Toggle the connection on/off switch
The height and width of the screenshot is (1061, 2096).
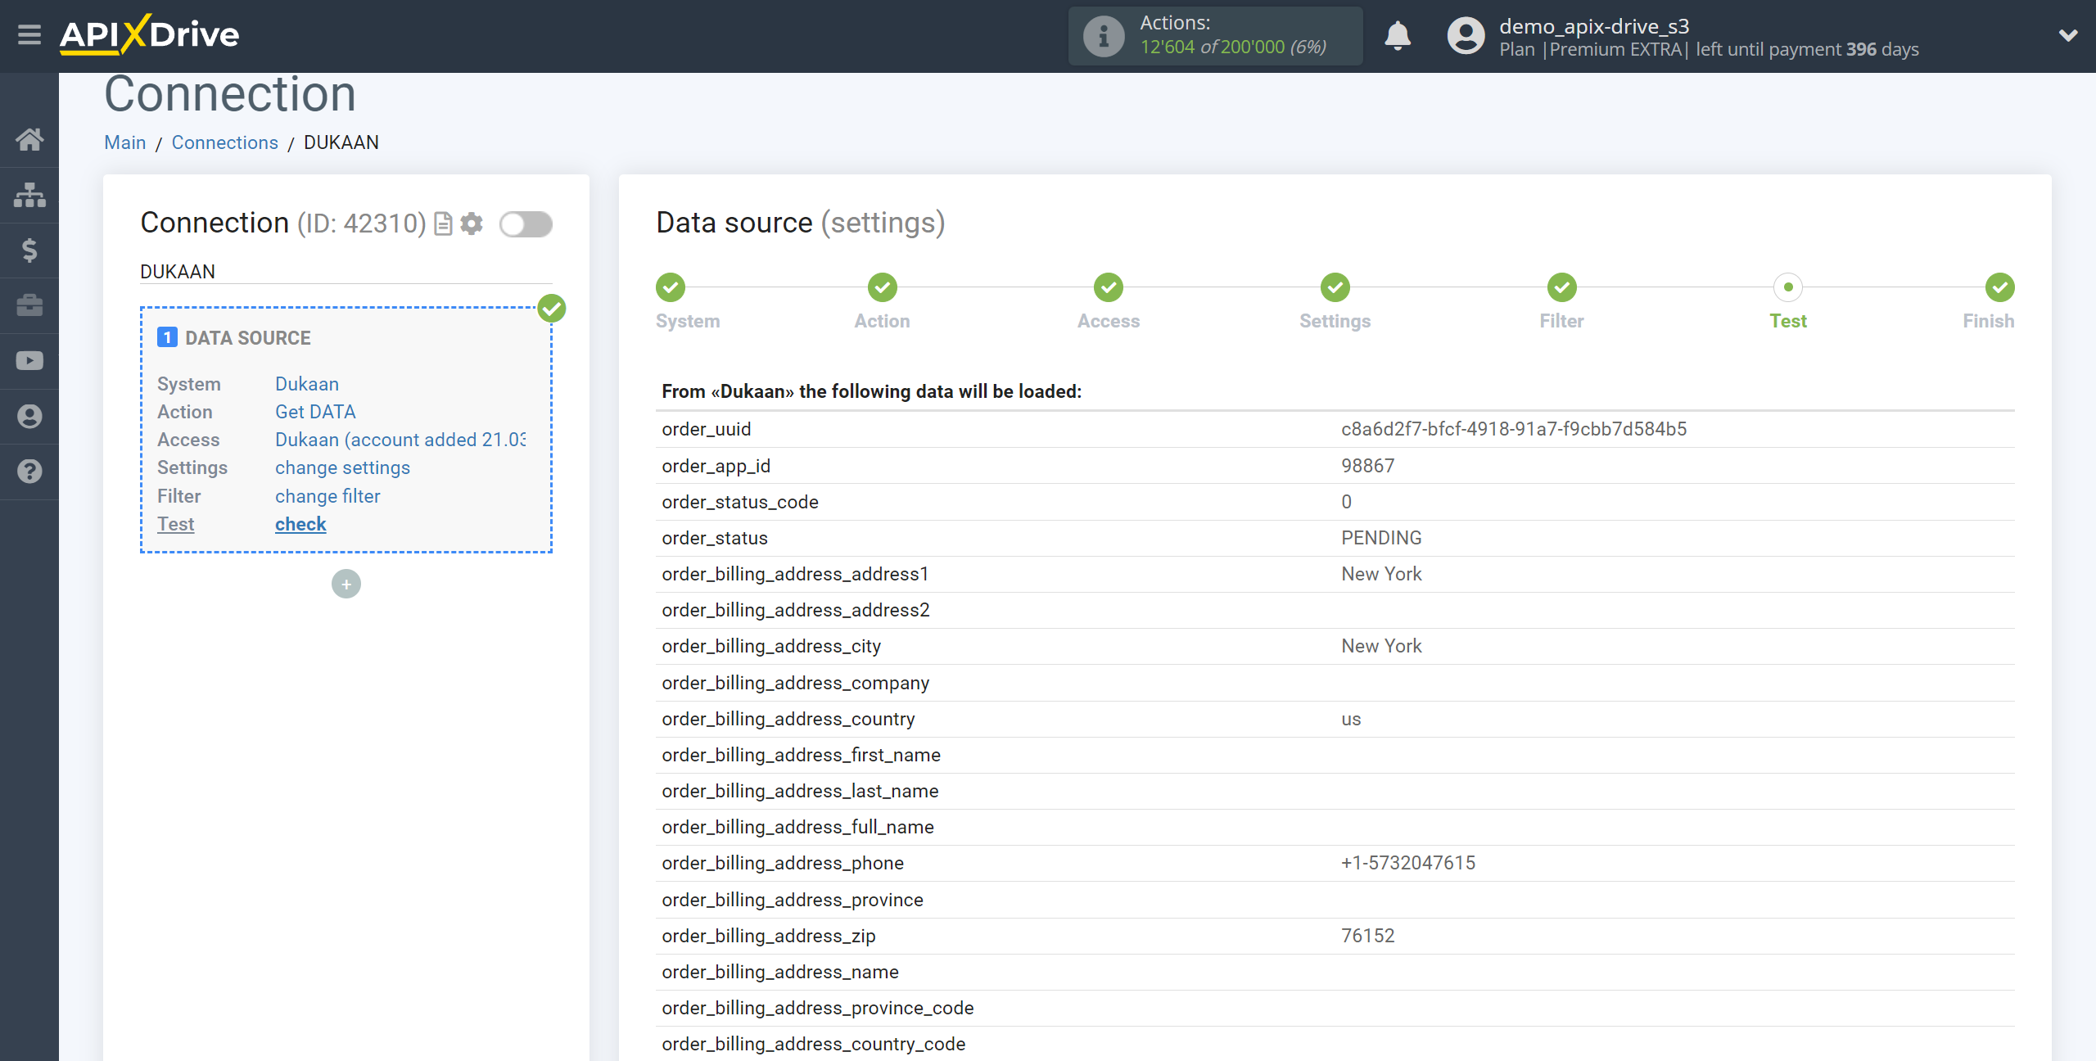pyautogui.click(x=526, y=223)
